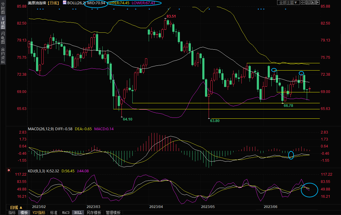The image size is (341, 215).
Task: Open the 全部主题 theme dropdown
Action: 288,2
